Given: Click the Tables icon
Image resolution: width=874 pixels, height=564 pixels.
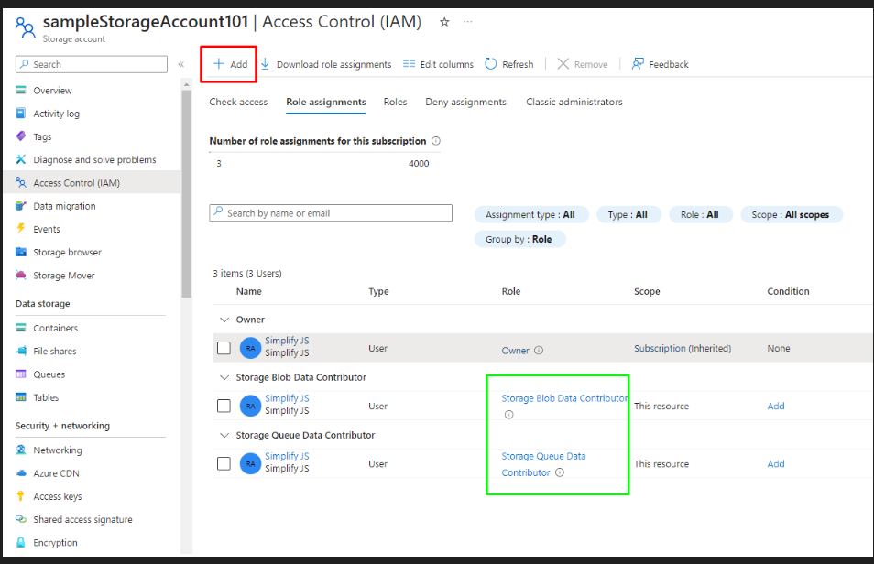Looking at the screenshot, I should click(x=21, y=396).
